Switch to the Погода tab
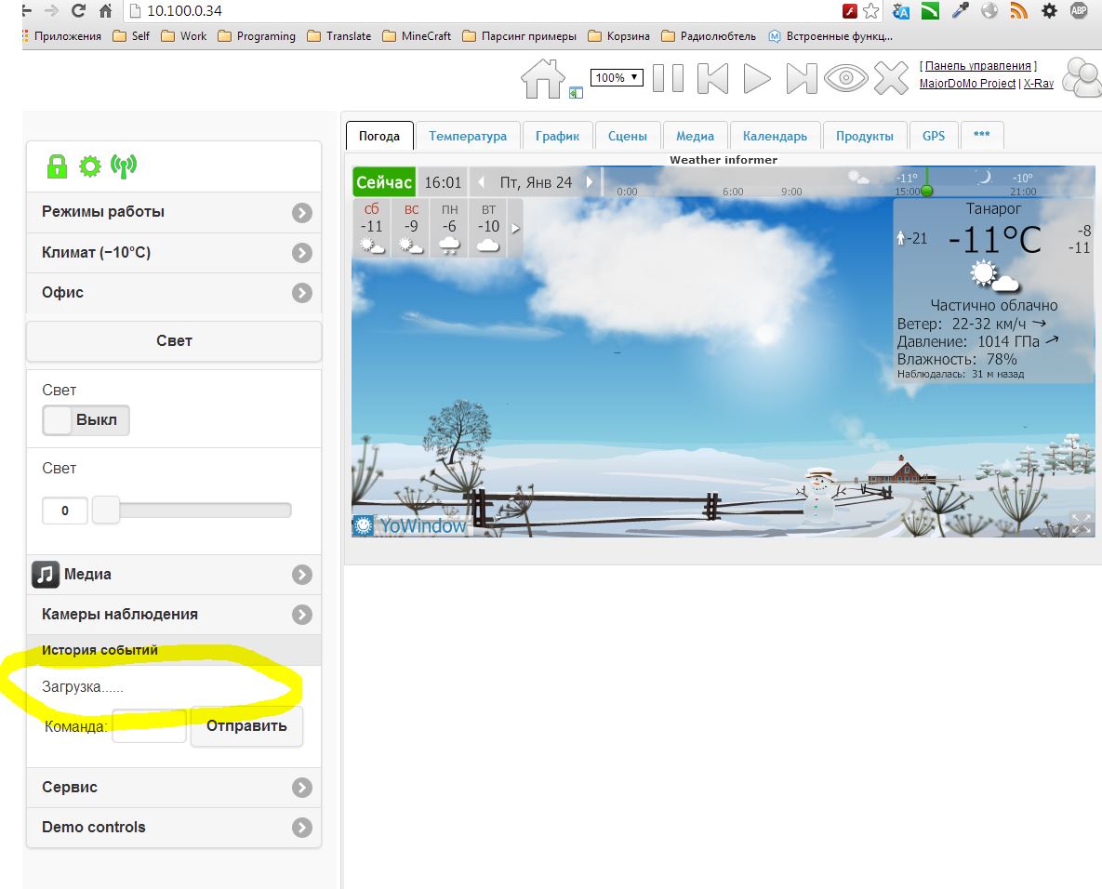The image size is (1102, 889). [378, 136]
